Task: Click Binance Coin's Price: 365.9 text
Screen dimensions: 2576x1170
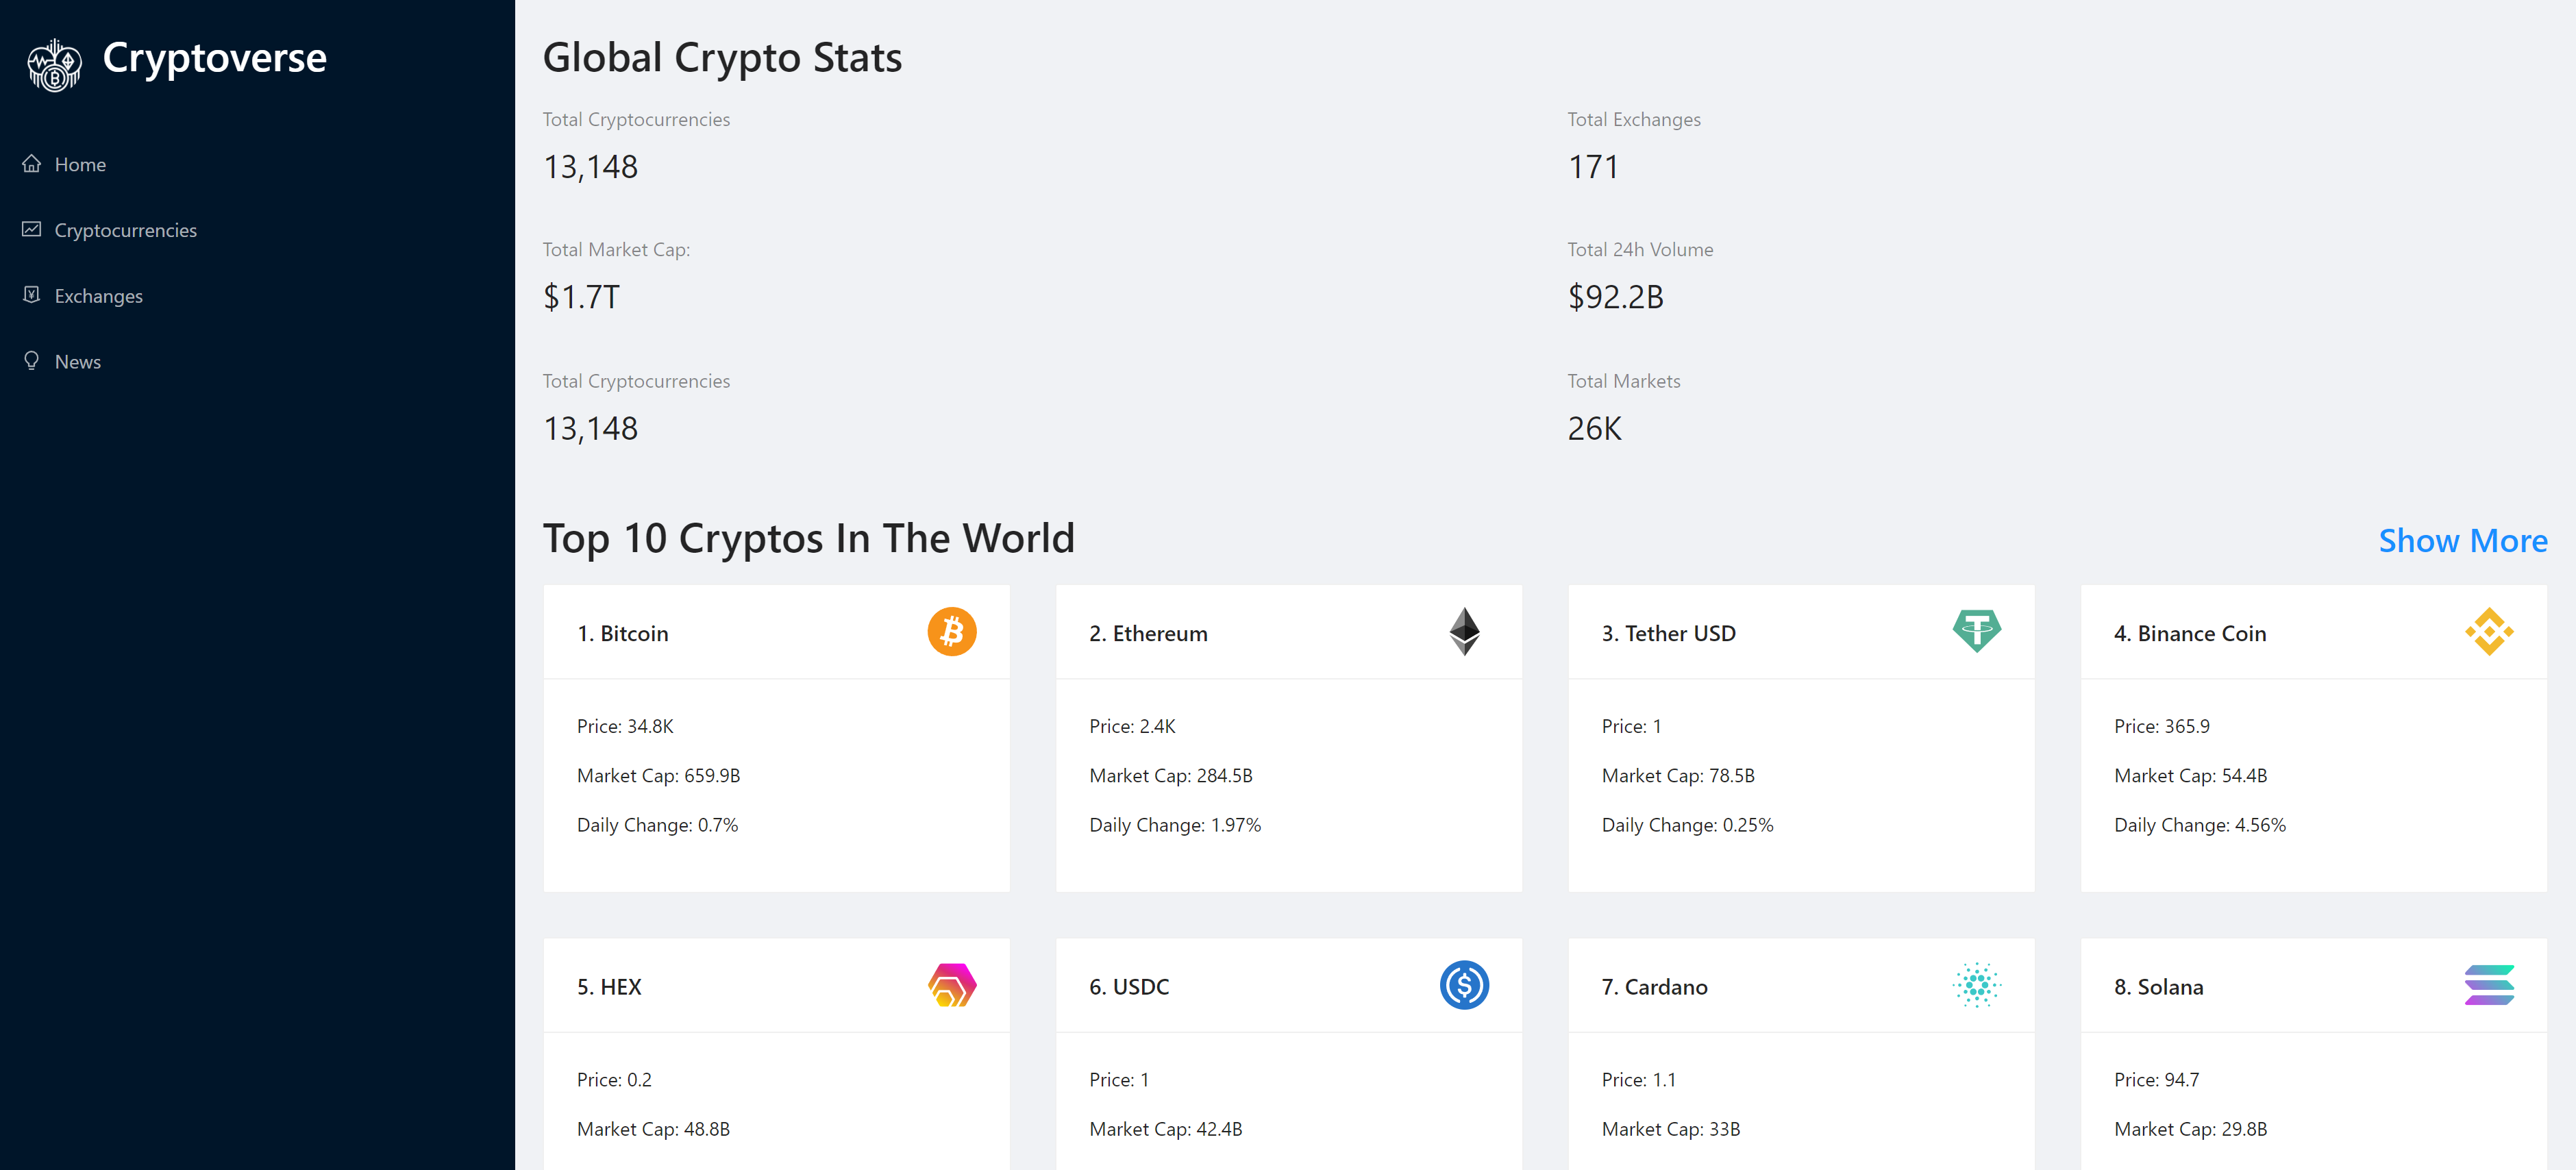Action: point(2161,727)
